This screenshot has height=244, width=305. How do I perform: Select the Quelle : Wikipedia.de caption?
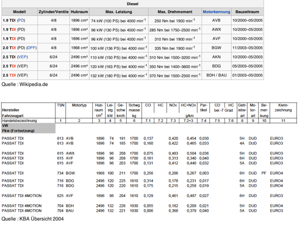24,84
